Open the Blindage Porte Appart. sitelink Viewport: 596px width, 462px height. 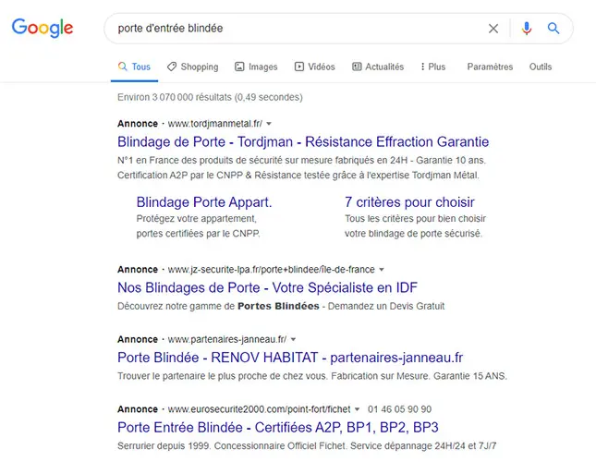tap(204, 202)
